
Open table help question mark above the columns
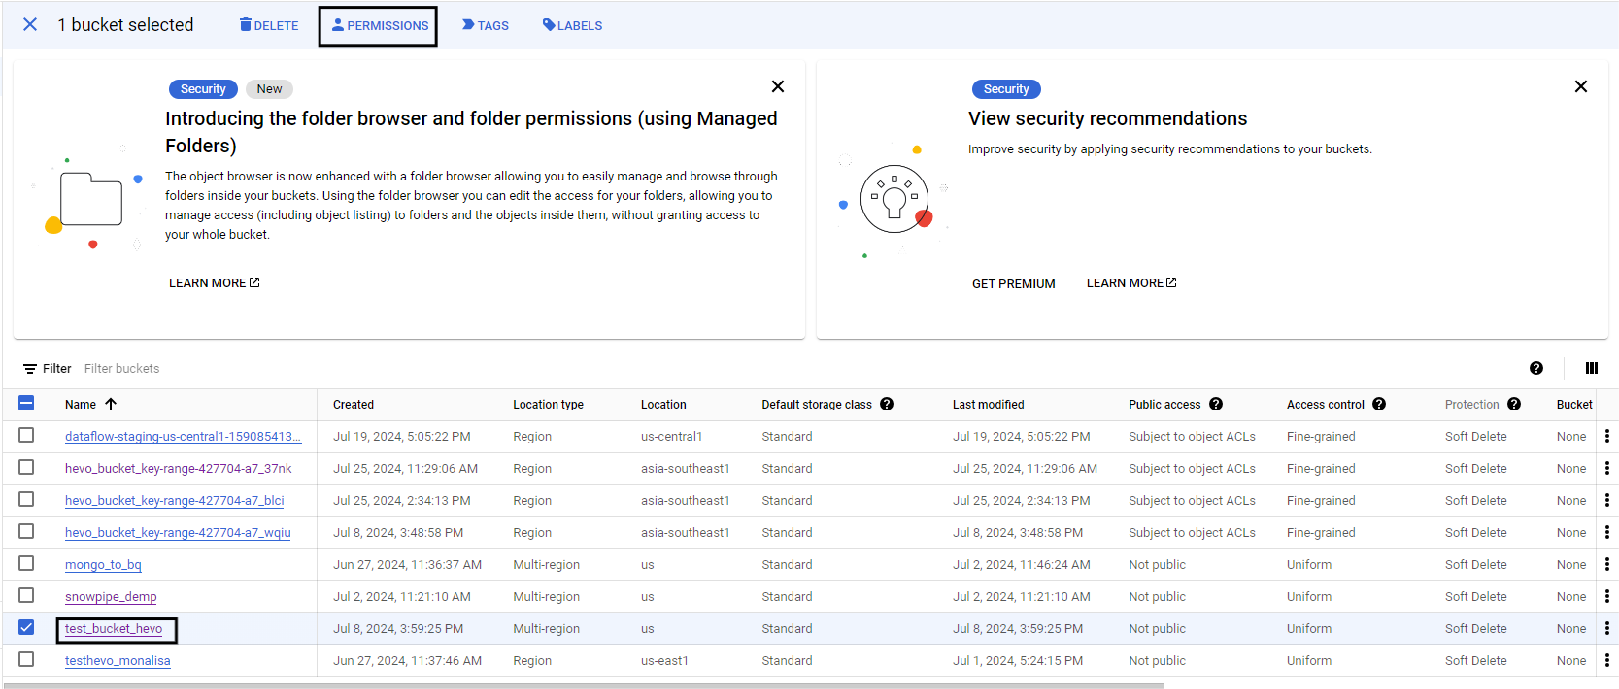[x=1536, y=368]
